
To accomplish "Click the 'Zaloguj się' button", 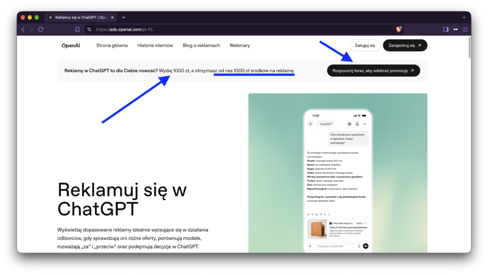I will pyautogui.click(x=365, y=45).
